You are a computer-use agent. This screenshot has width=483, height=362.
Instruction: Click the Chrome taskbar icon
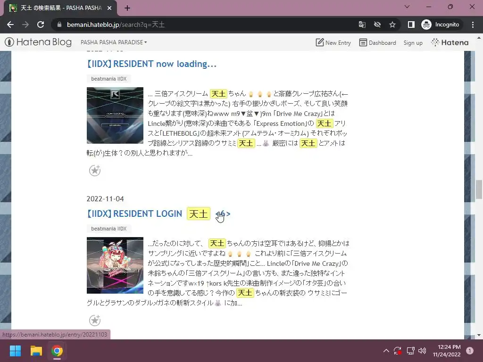coord(57,351)
